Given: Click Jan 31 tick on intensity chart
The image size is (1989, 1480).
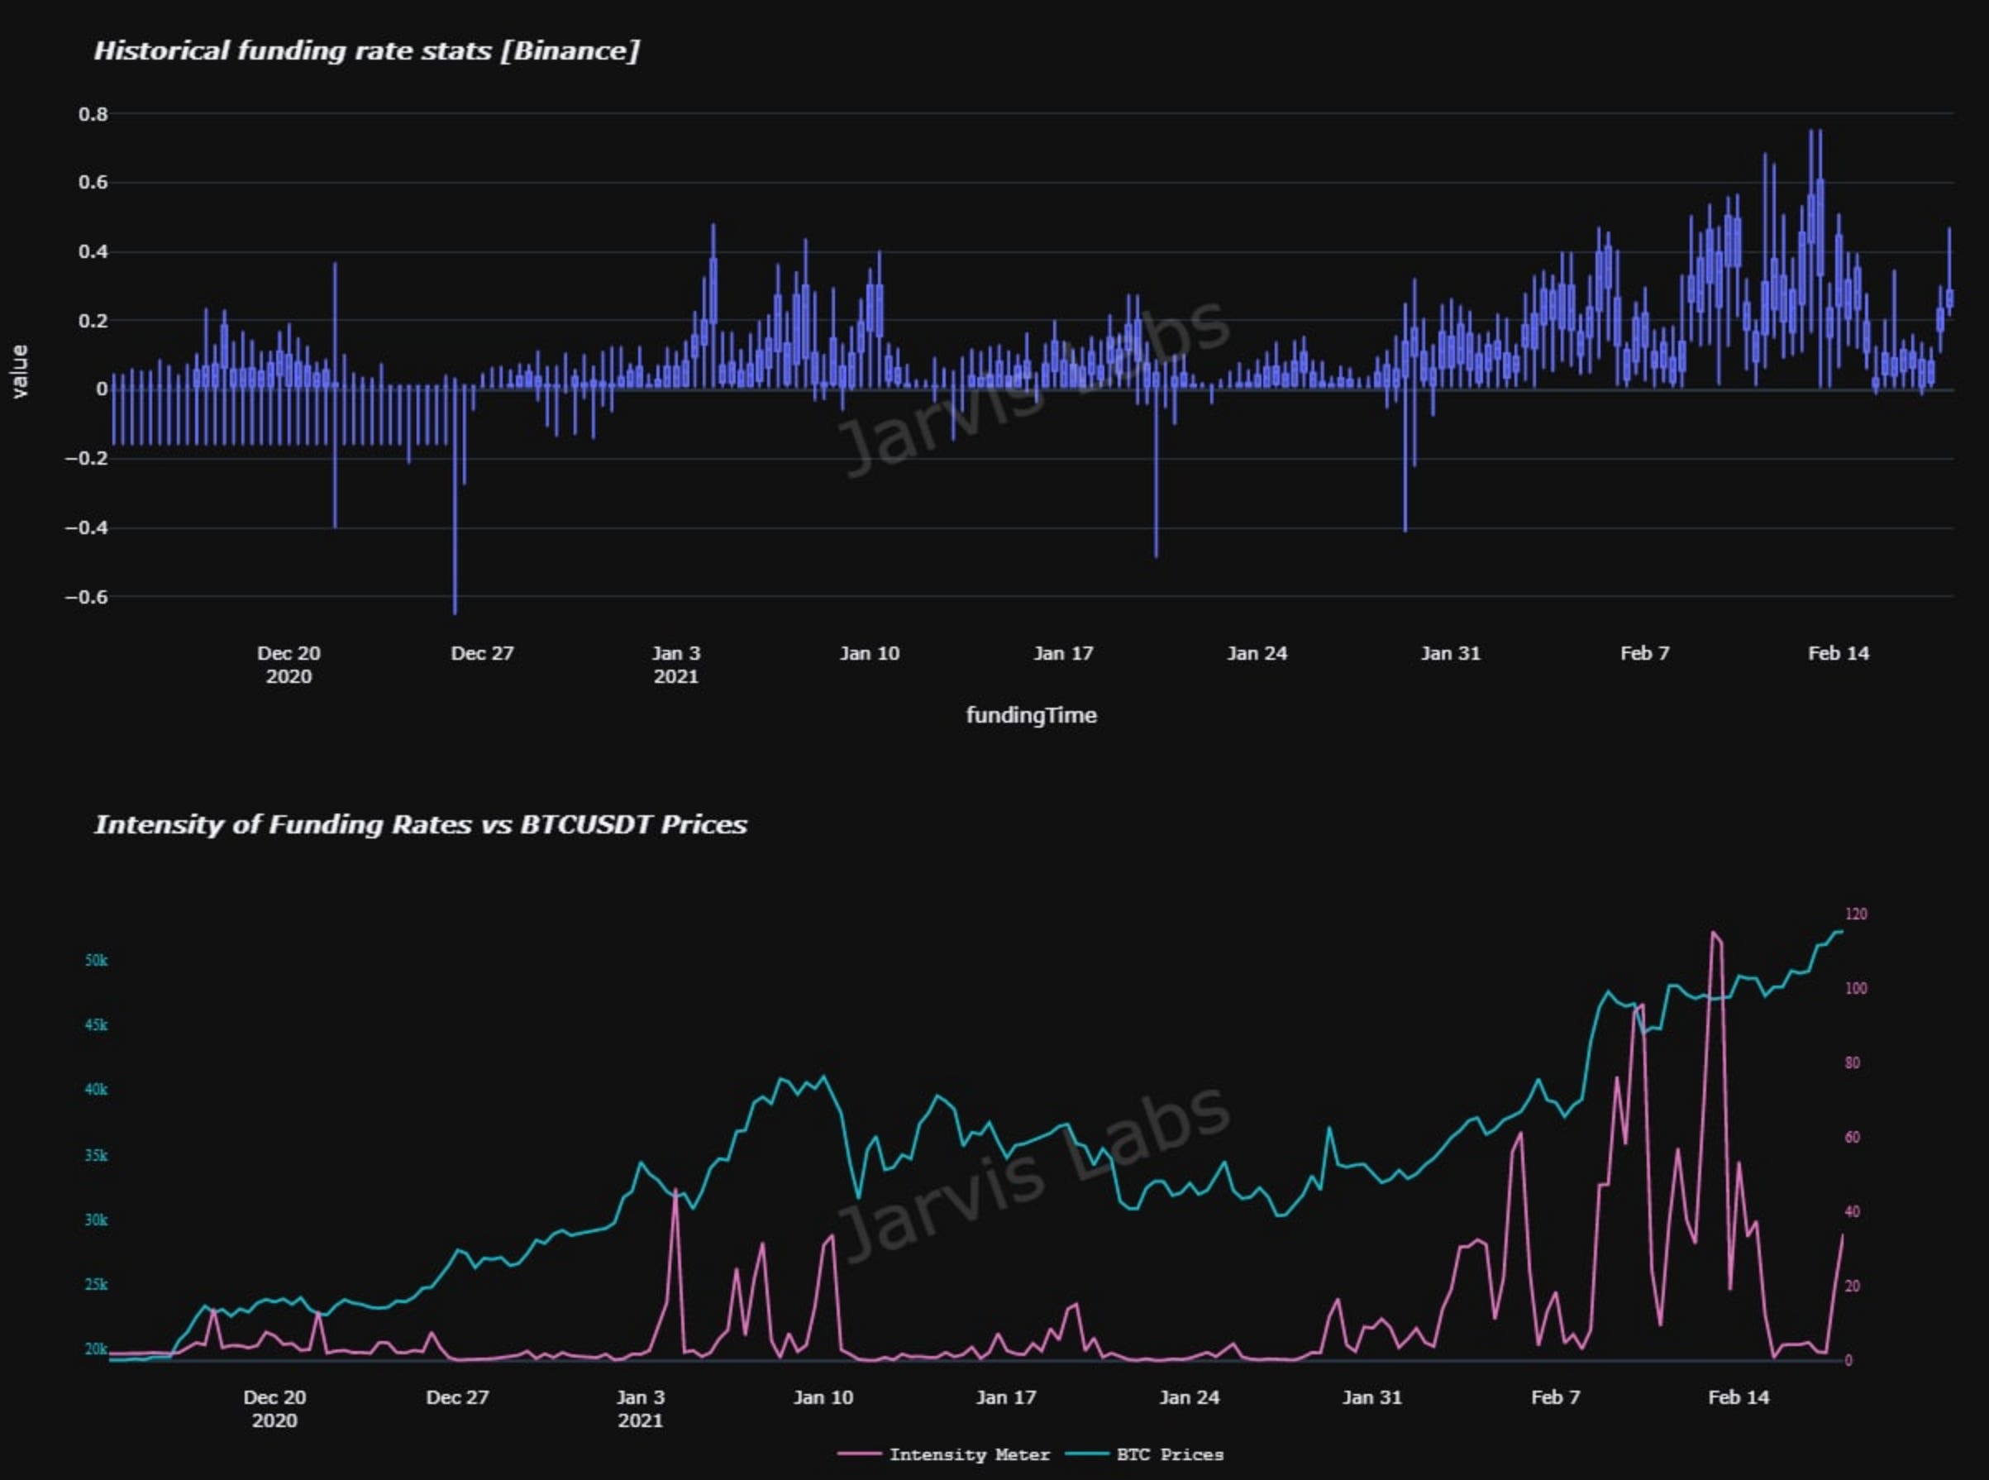Looking at the screenshot, I should [1371, 1396].
